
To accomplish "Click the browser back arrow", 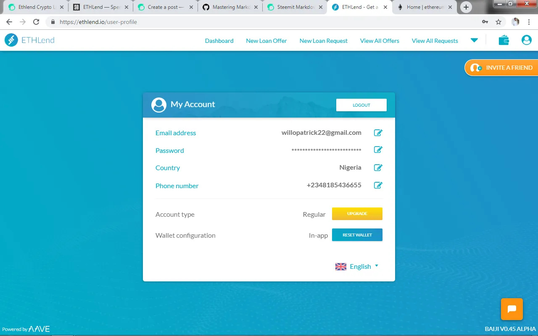I will tap(9, 22).
